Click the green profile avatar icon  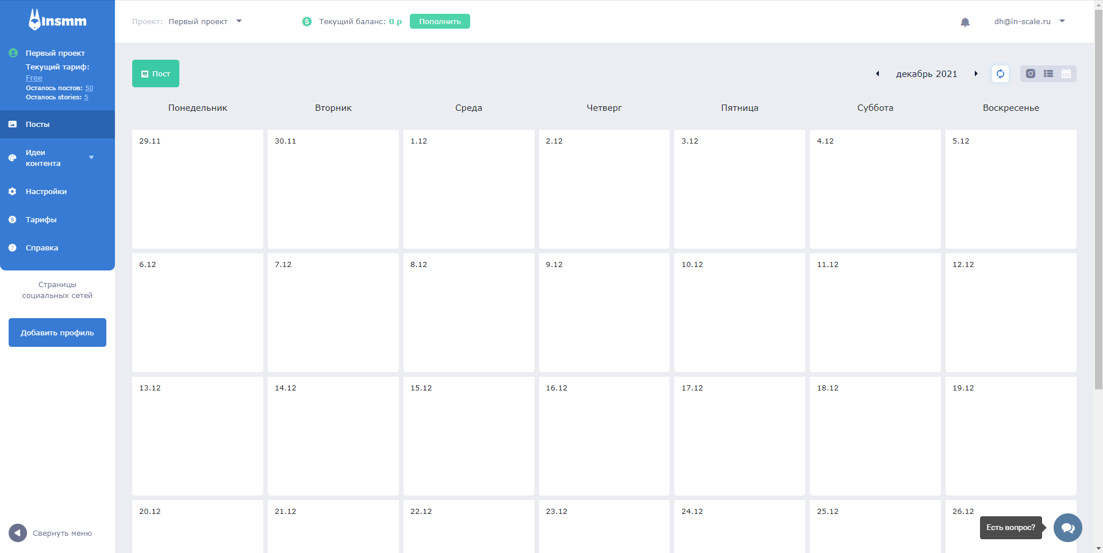13,53
